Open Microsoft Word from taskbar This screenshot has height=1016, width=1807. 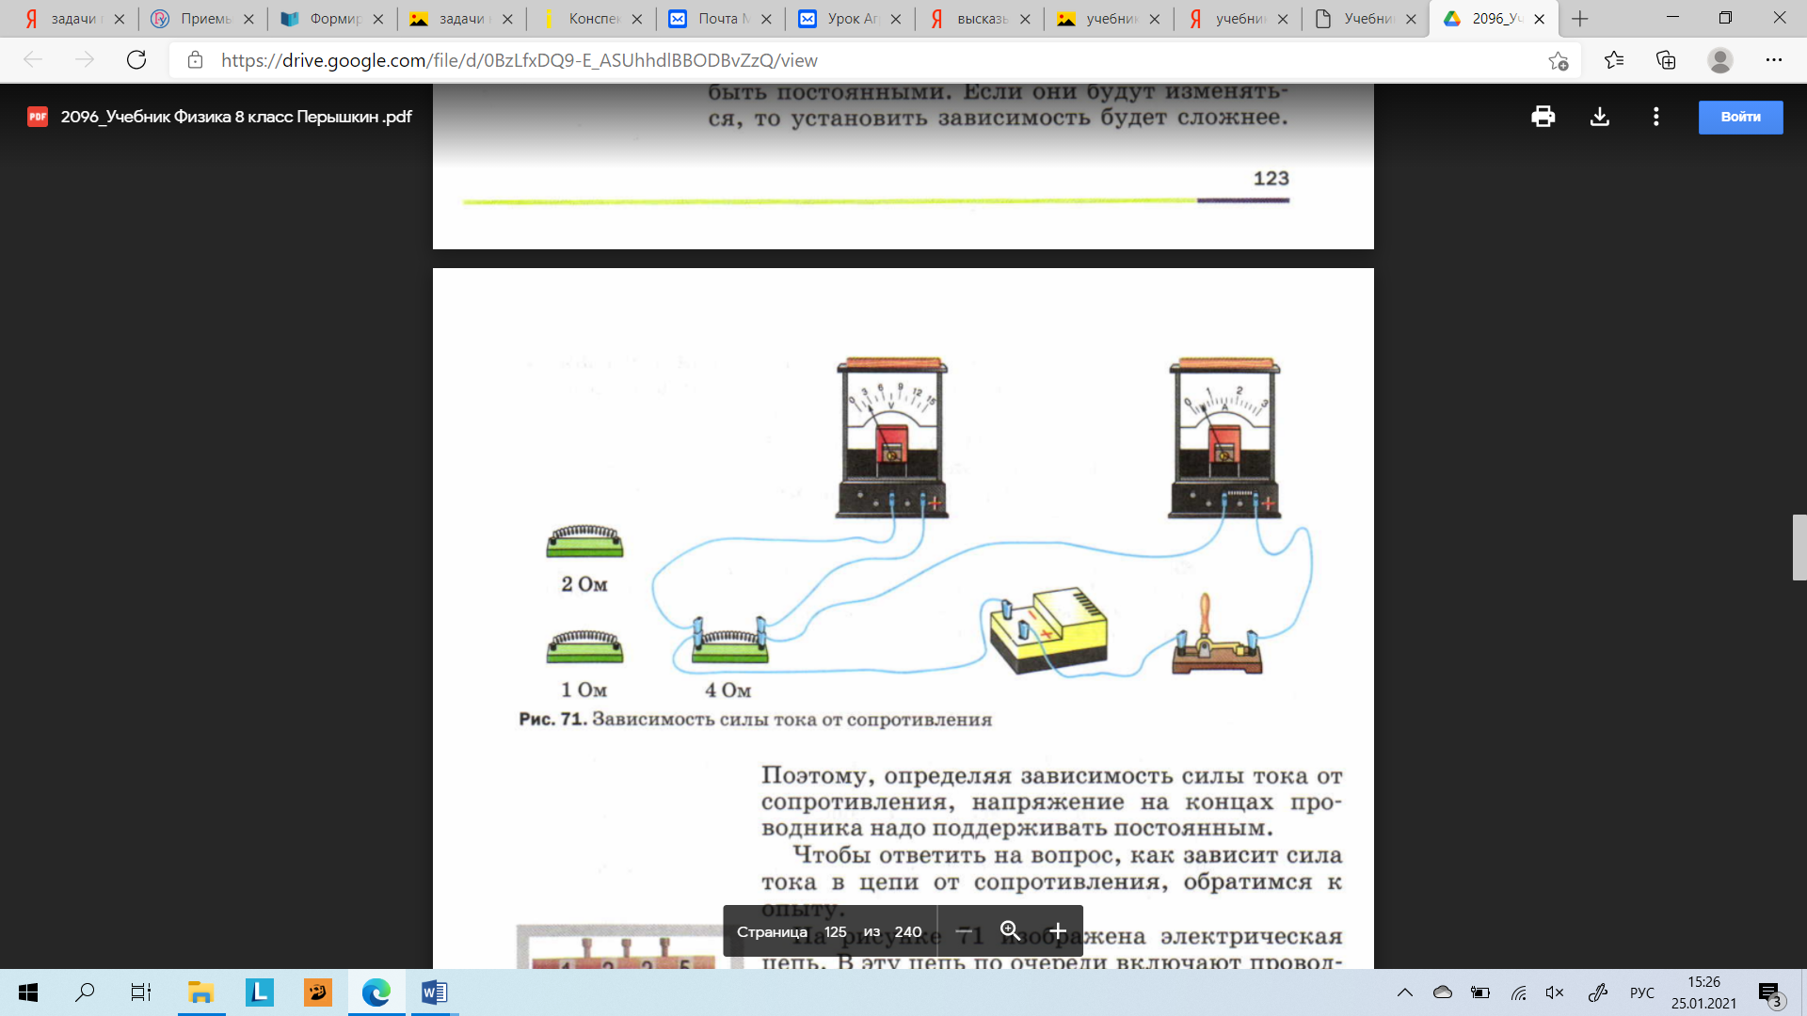pos(435,992)
